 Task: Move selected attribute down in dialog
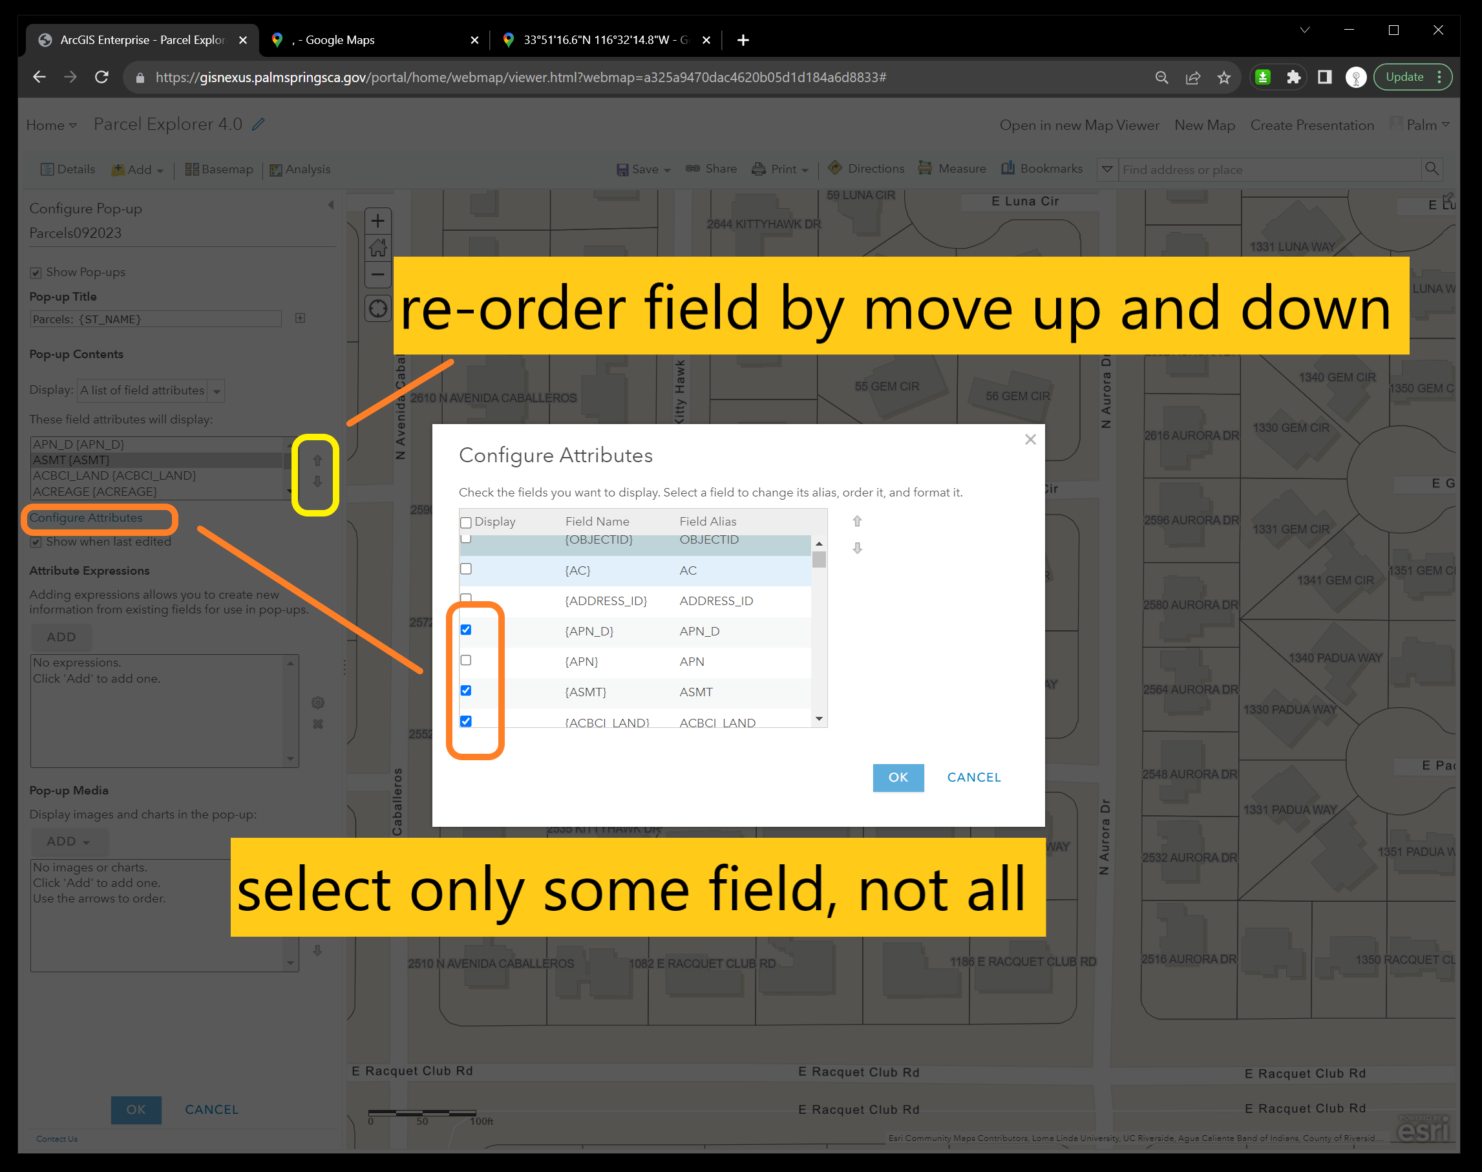click(x=857, y=548)
